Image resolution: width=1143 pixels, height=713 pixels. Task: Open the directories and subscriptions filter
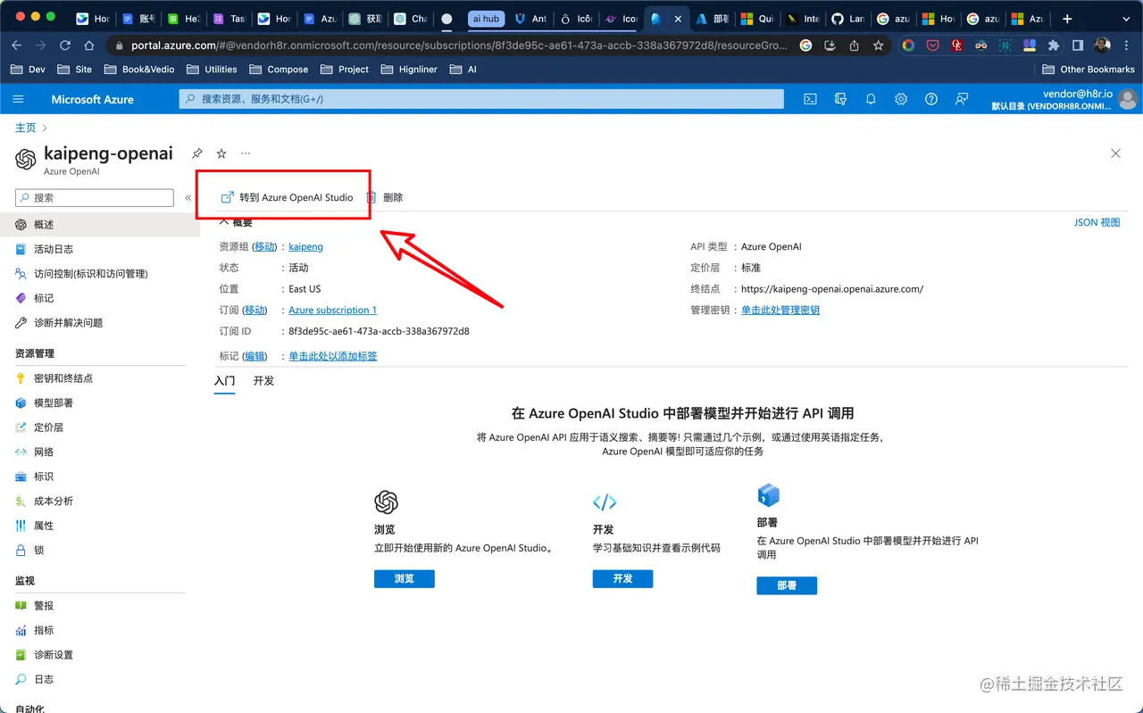pos(840,99)
